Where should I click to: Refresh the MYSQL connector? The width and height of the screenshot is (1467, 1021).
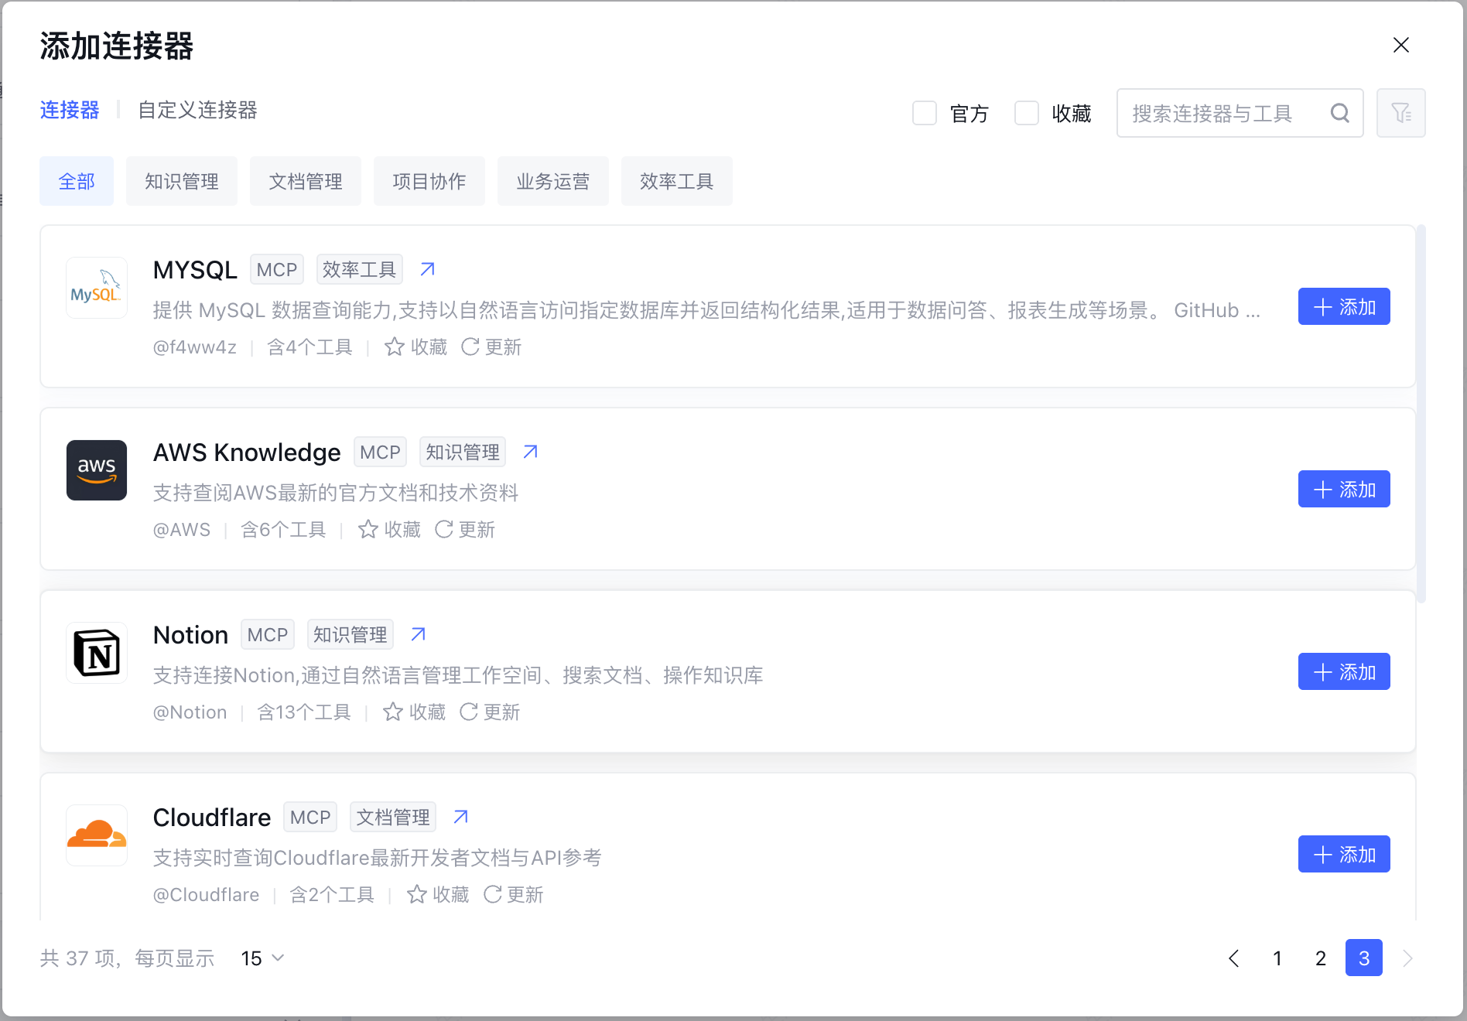coord(491,347)
